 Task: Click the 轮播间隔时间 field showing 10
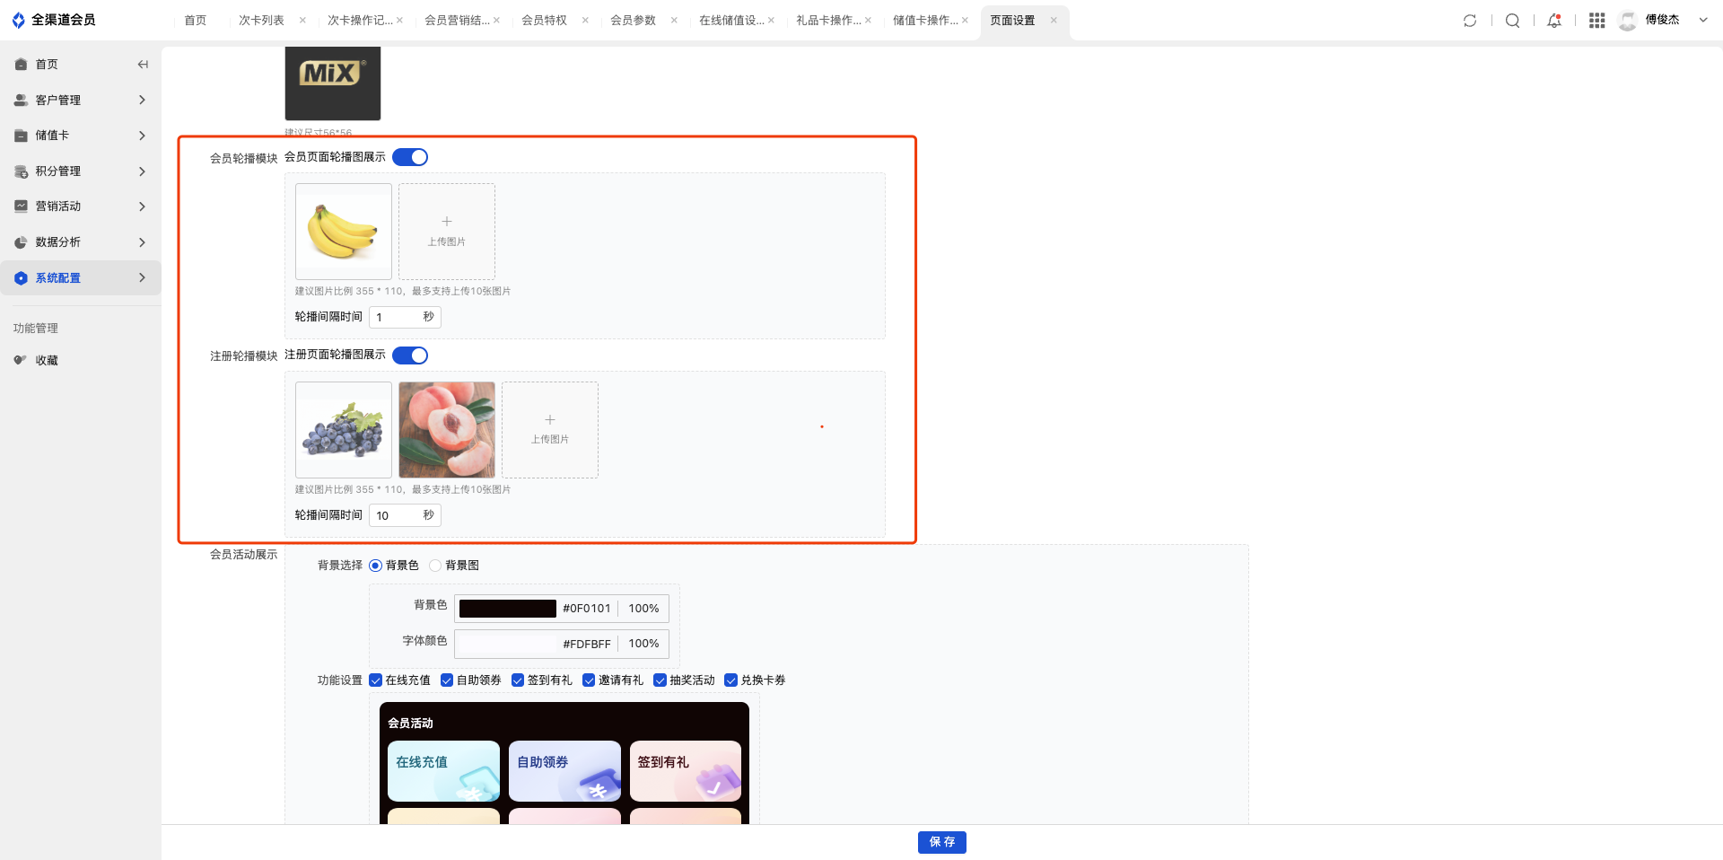pos(405,515)
